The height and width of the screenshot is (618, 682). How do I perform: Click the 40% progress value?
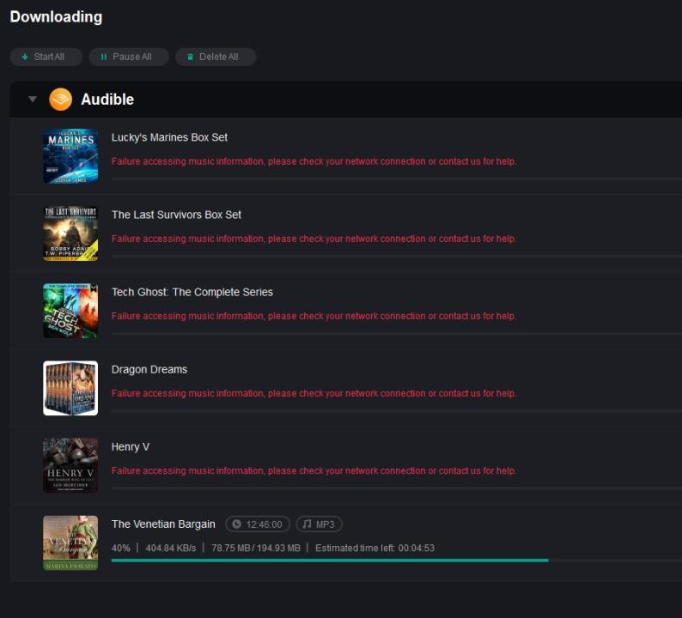[x=120, y=548]
